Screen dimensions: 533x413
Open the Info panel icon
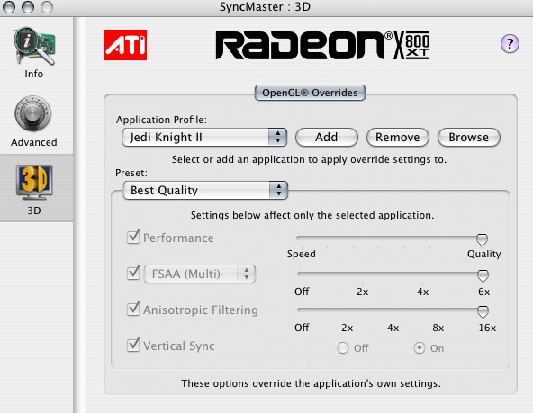coord(34,46)
